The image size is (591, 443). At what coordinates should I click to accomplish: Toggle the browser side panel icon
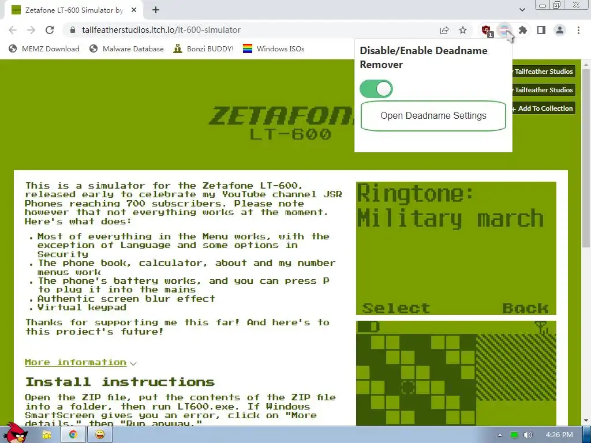click(541, 30)
